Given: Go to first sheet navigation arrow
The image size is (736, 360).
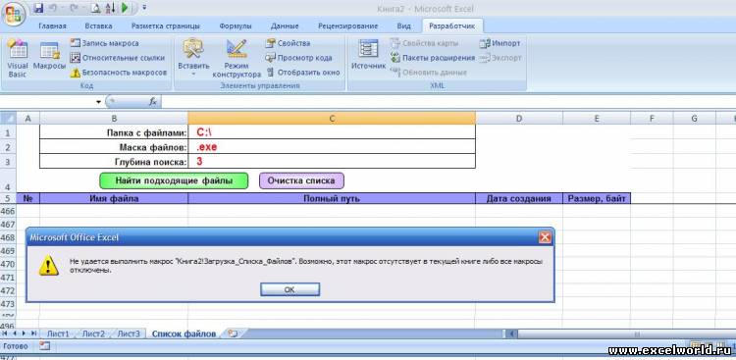Looking at the screenshot, I should [6, 334].
